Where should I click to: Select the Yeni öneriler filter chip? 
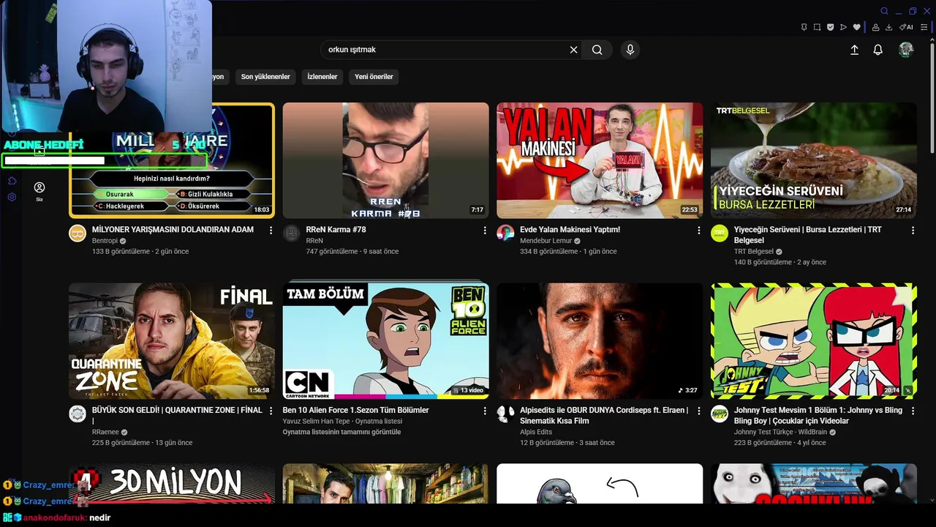[374, 77]
